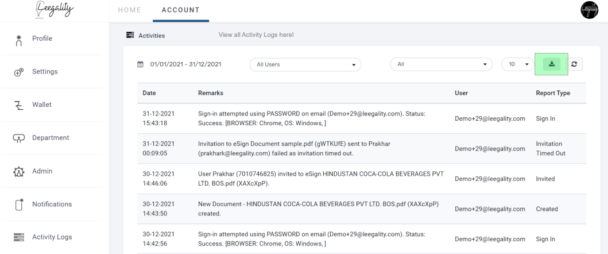Click the Date column header
608x254 pixels.
click(149, 93)
